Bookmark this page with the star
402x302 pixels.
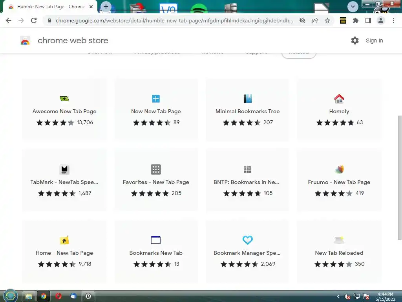point(327,20)
